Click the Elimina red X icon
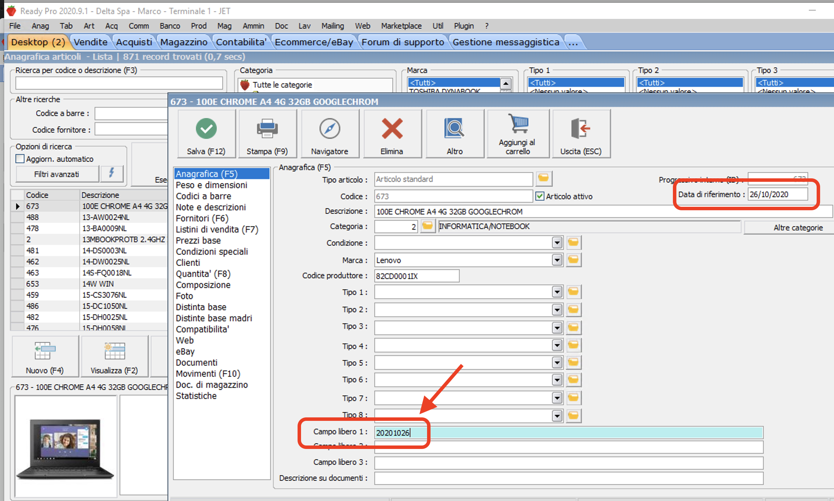834x501 pixels. (392, 129)
